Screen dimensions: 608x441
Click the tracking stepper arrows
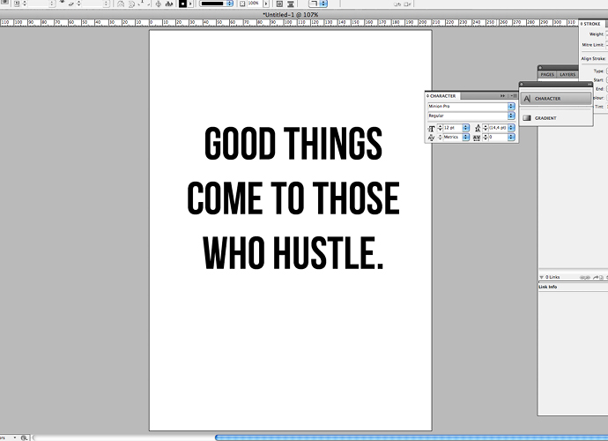tap(486, 137)
